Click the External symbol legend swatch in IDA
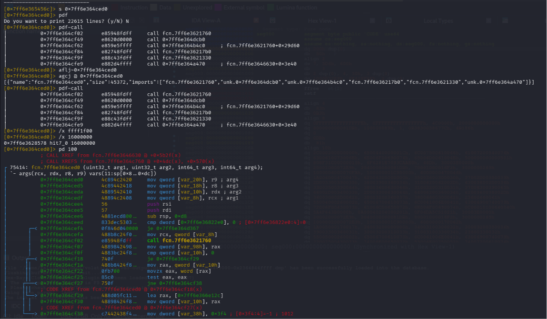 click(219, 7)
